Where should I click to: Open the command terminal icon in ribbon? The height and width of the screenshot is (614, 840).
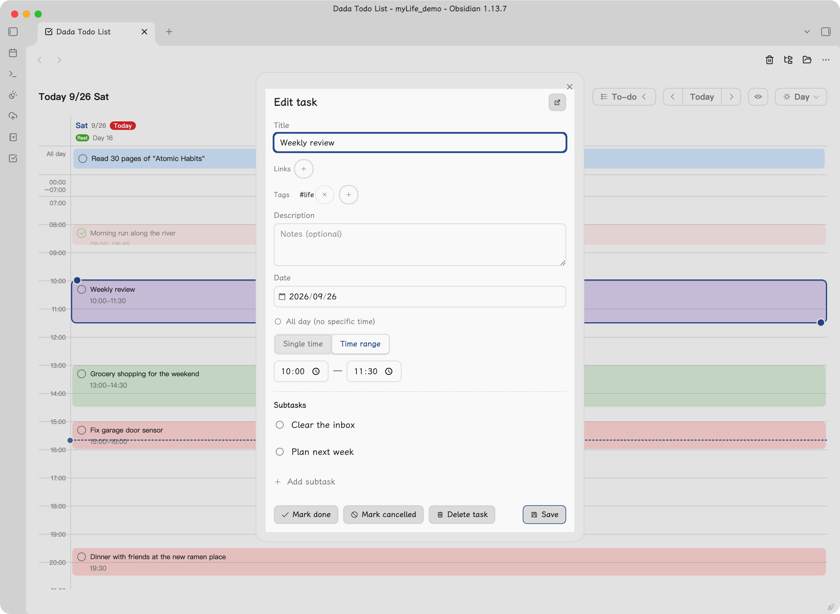click(x=13, y=74)
